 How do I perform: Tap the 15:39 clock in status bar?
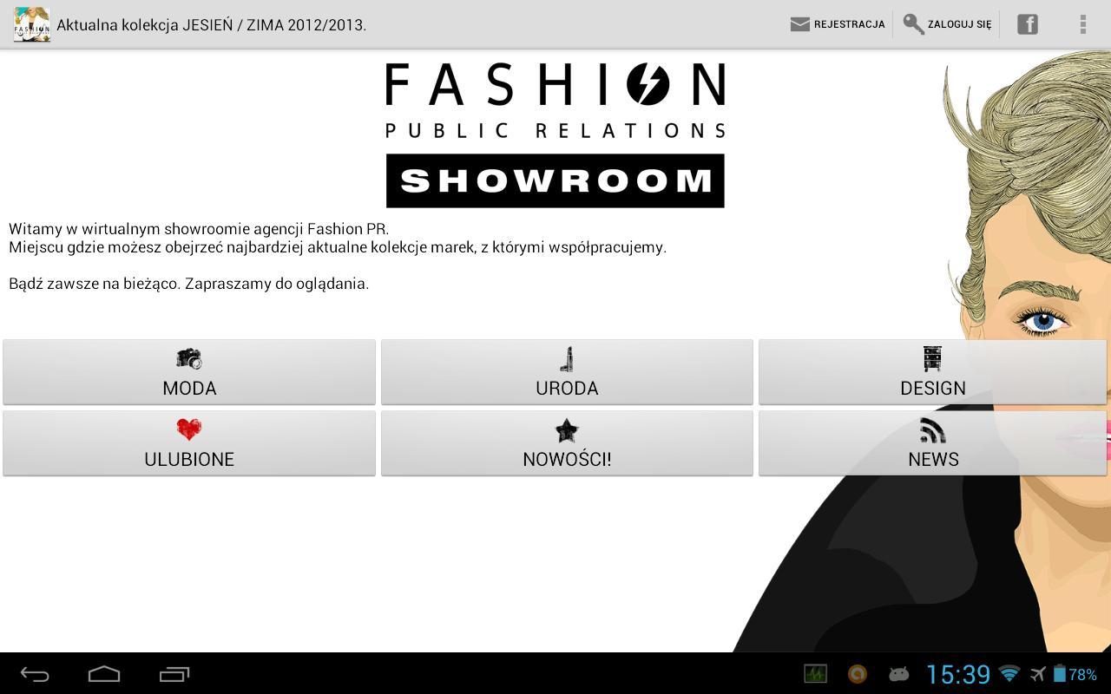pyautogui.click(x=958, y=674)
